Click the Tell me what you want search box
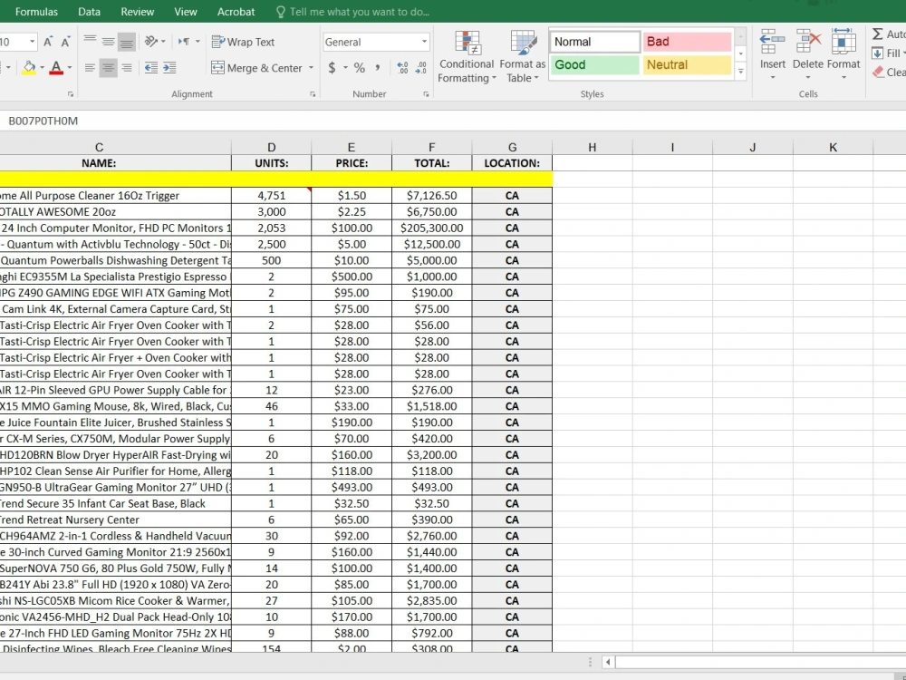The height and width of the screenshot is (680, 906). coord(353,12)
